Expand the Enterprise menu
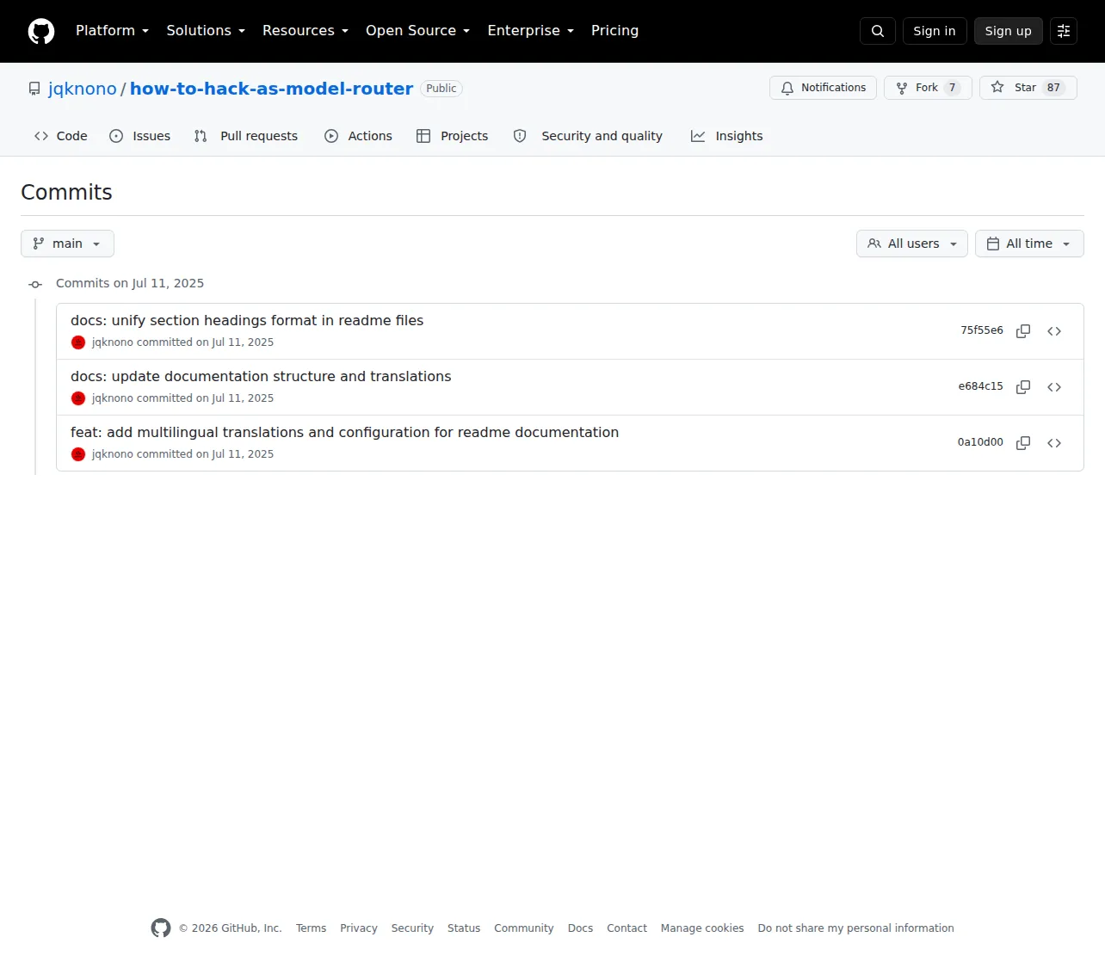Viewport: 1105px width, 974px height. 530,31
